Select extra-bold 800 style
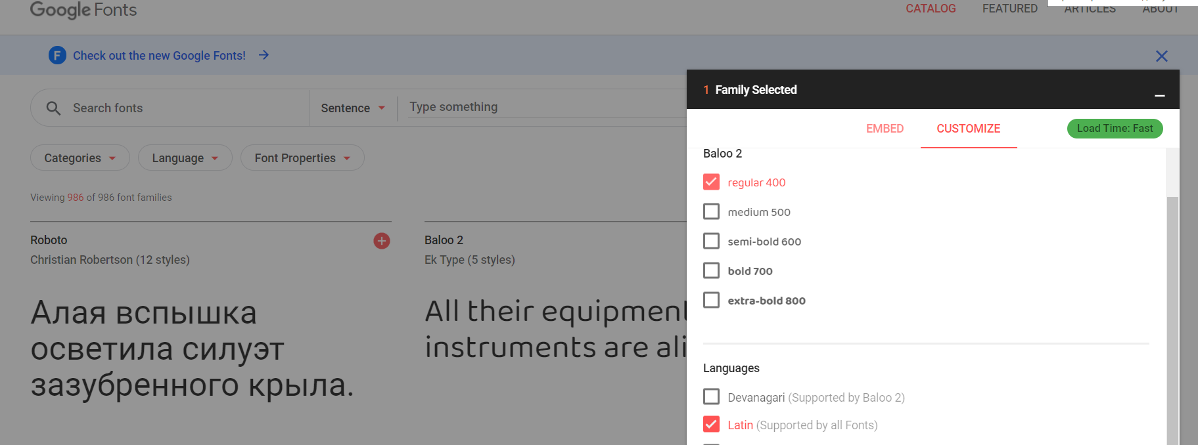 pos(711,300)
